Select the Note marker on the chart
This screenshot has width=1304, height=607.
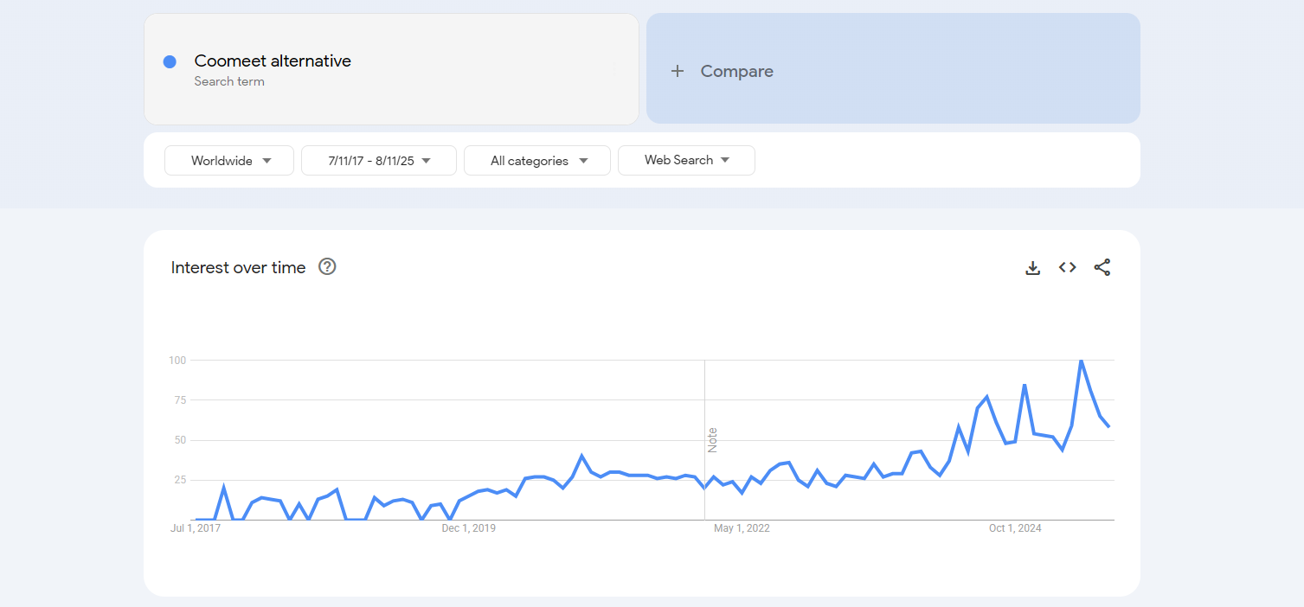click(713, 439)
